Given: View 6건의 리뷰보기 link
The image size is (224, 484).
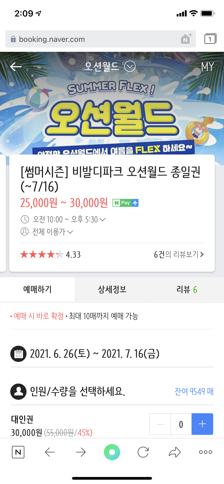Looking at the screenshot, I should click(x=179, y=254).
